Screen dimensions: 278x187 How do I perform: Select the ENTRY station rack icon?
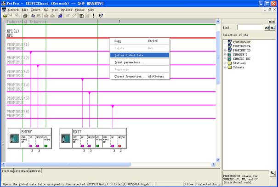pos(13,139)
